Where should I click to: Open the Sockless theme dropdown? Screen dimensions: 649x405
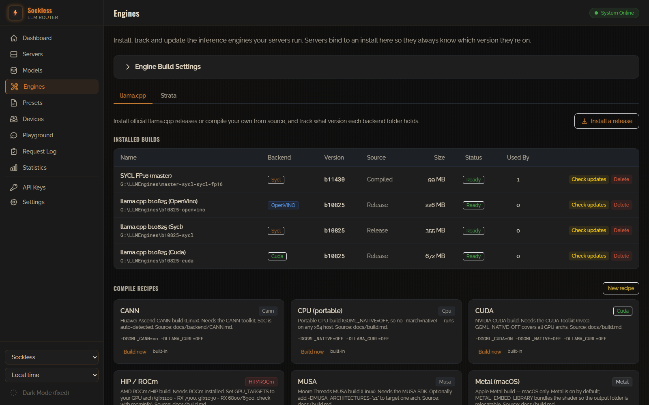click(x=52, y=357)
